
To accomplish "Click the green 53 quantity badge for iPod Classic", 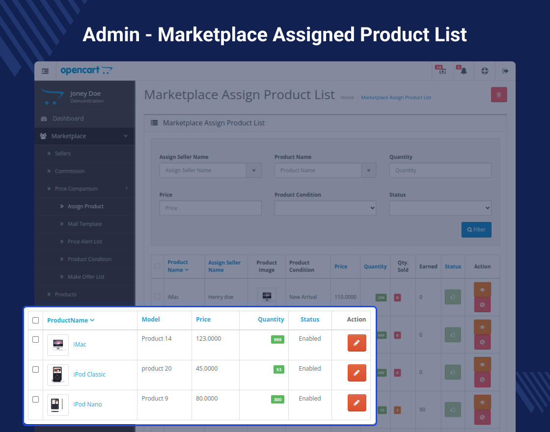I will [279, 369].
